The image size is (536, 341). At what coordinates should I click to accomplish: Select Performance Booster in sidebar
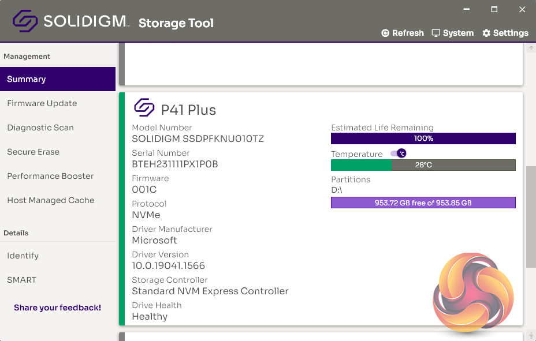click(x=50, y=176)
